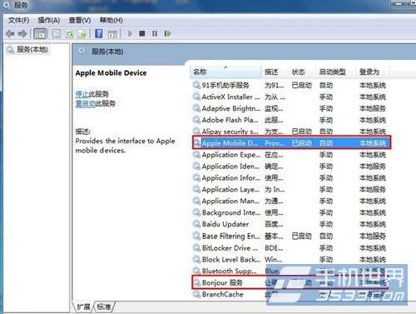Image resolution: width=416 pixels, height=314 pixels.
Task: Click the 重启动 this service link
Action: pyautogui.click(x=85, y=103)
